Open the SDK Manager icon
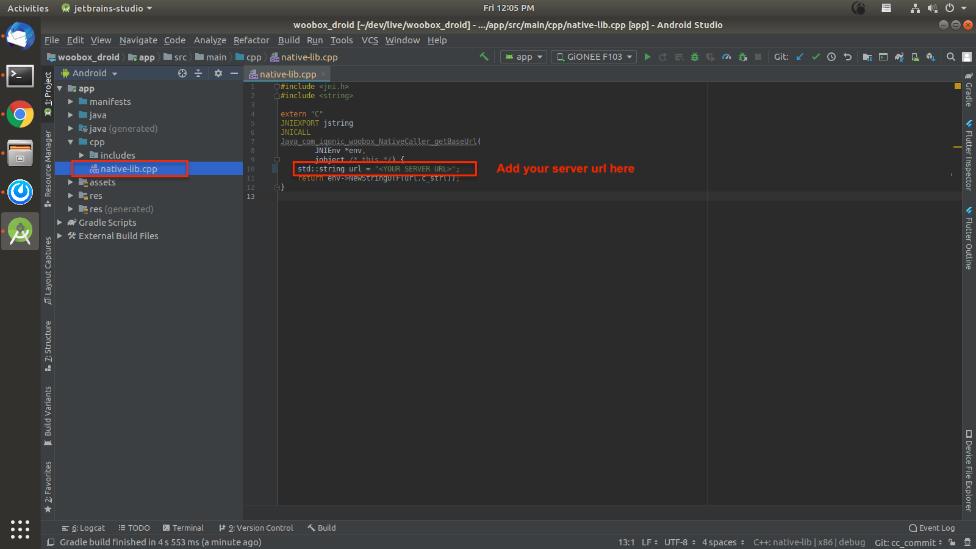976x549 pixels. (931, 57)
